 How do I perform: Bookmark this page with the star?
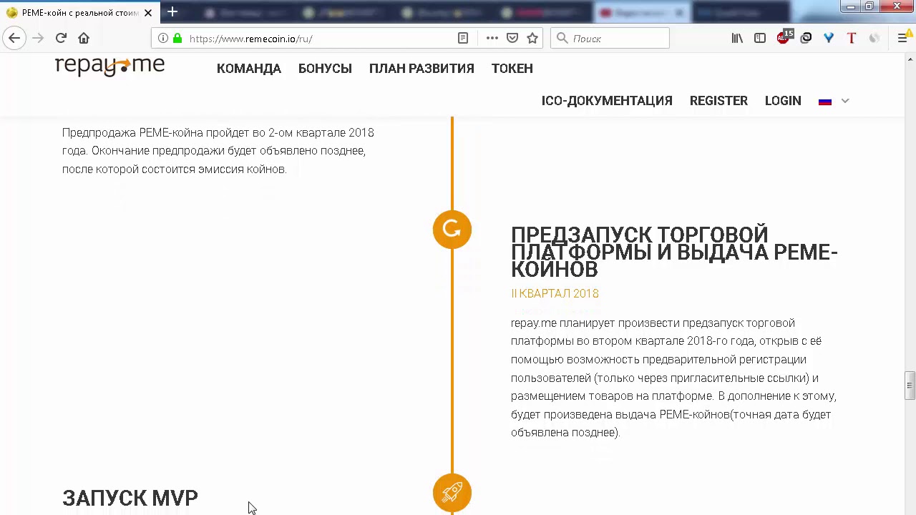click(x=532, y=39)
